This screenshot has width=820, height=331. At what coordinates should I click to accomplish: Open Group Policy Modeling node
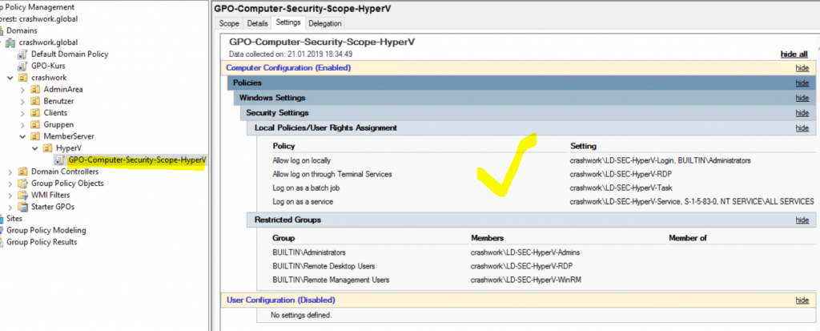[x=46, y=230]
